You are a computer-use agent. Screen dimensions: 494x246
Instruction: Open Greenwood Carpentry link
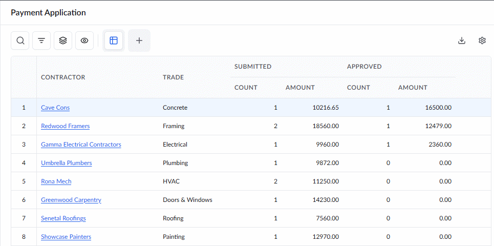click(x=71, y=200)
